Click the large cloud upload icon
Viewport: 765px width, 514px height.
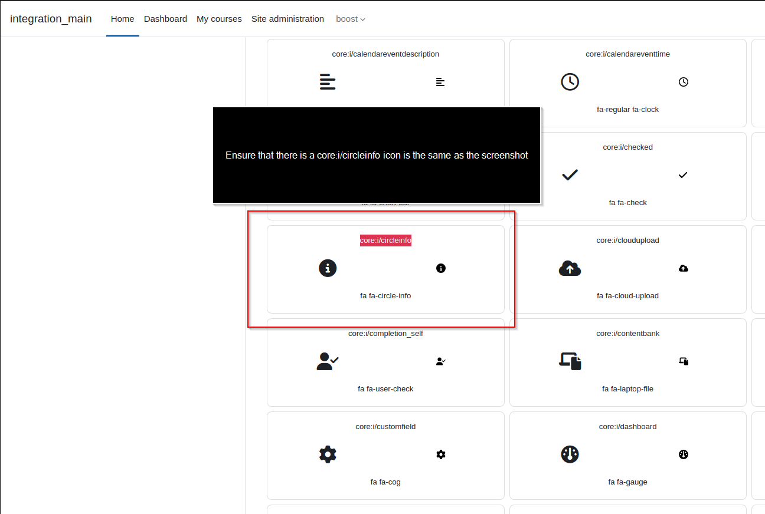point(570,268)
